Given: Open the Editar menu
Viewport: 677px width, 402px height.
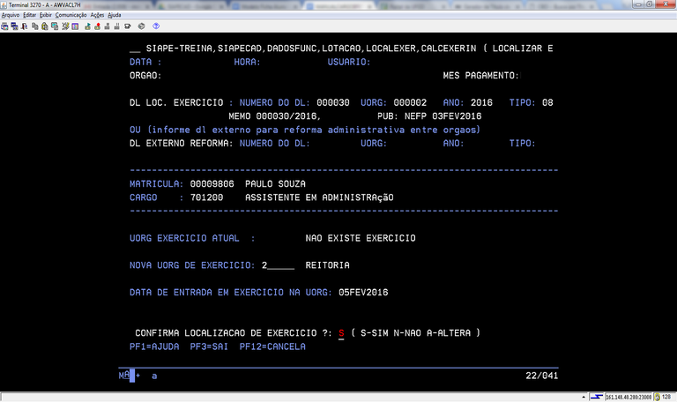Looking at the screenshot, I should click(x=30, y=15).
